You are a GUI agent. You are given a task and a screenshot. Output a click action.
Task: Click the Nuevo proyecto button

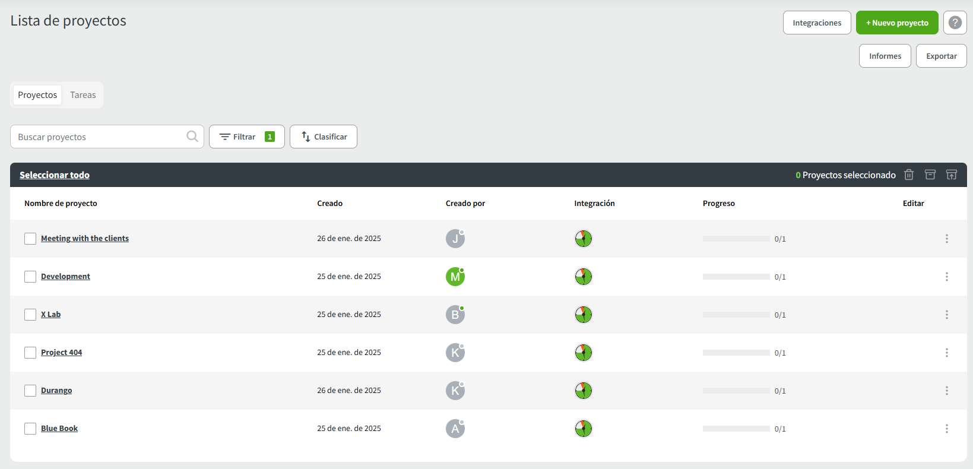[x=896, y=23]
